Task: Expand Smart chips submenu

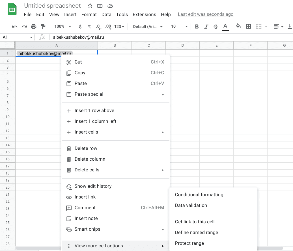Action: click(115, 229)
